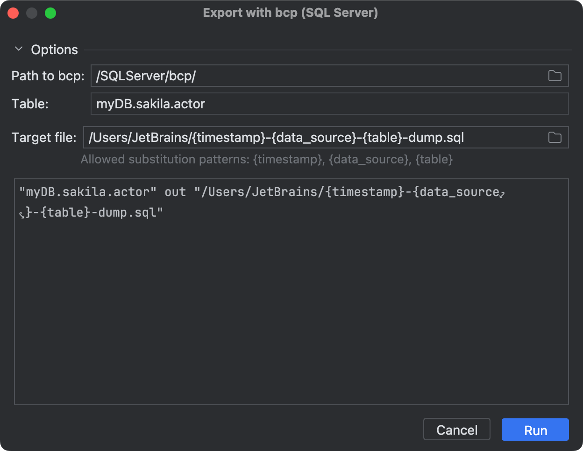Image resolution: width=583 pixels, height=451 pixels.
Task: Close the dialog via the red traffic light
Action: pyautogui.click(x=13, y=13)
